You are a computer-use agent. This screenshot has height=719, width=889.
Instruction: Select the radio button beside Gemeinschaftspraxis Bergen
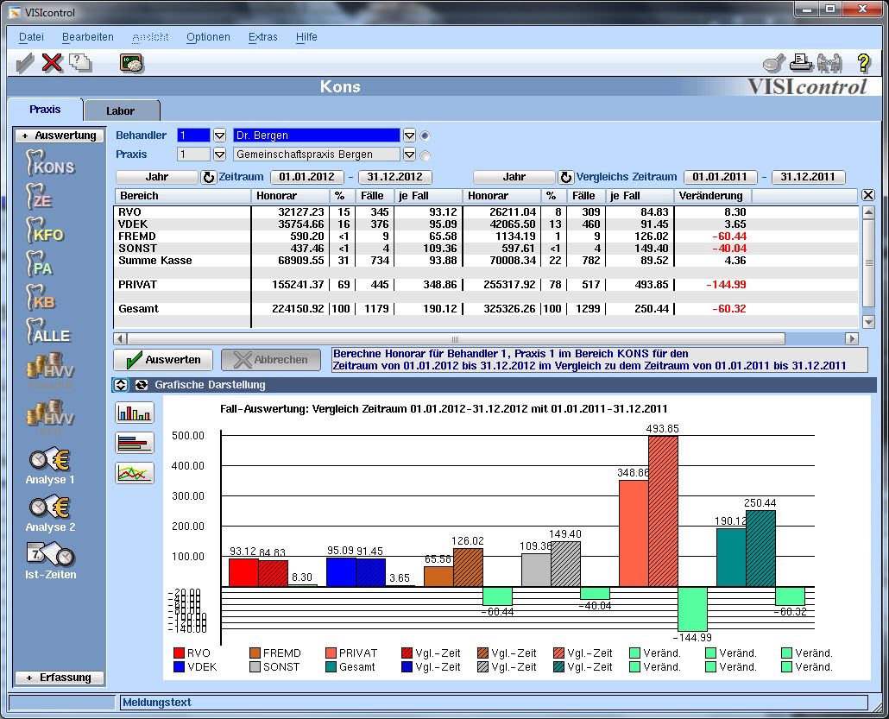[x=425, y=155]
